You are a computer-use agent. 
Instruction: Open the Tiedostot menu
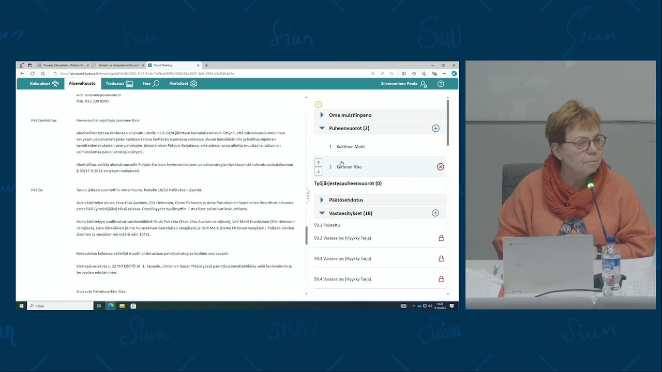[x=119, y=84]
